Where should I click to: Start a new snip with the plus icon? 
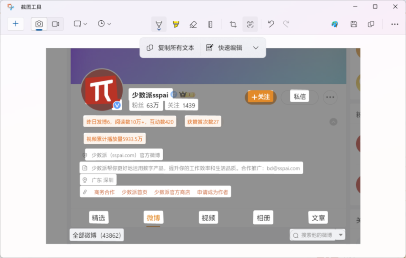point(16,24)
